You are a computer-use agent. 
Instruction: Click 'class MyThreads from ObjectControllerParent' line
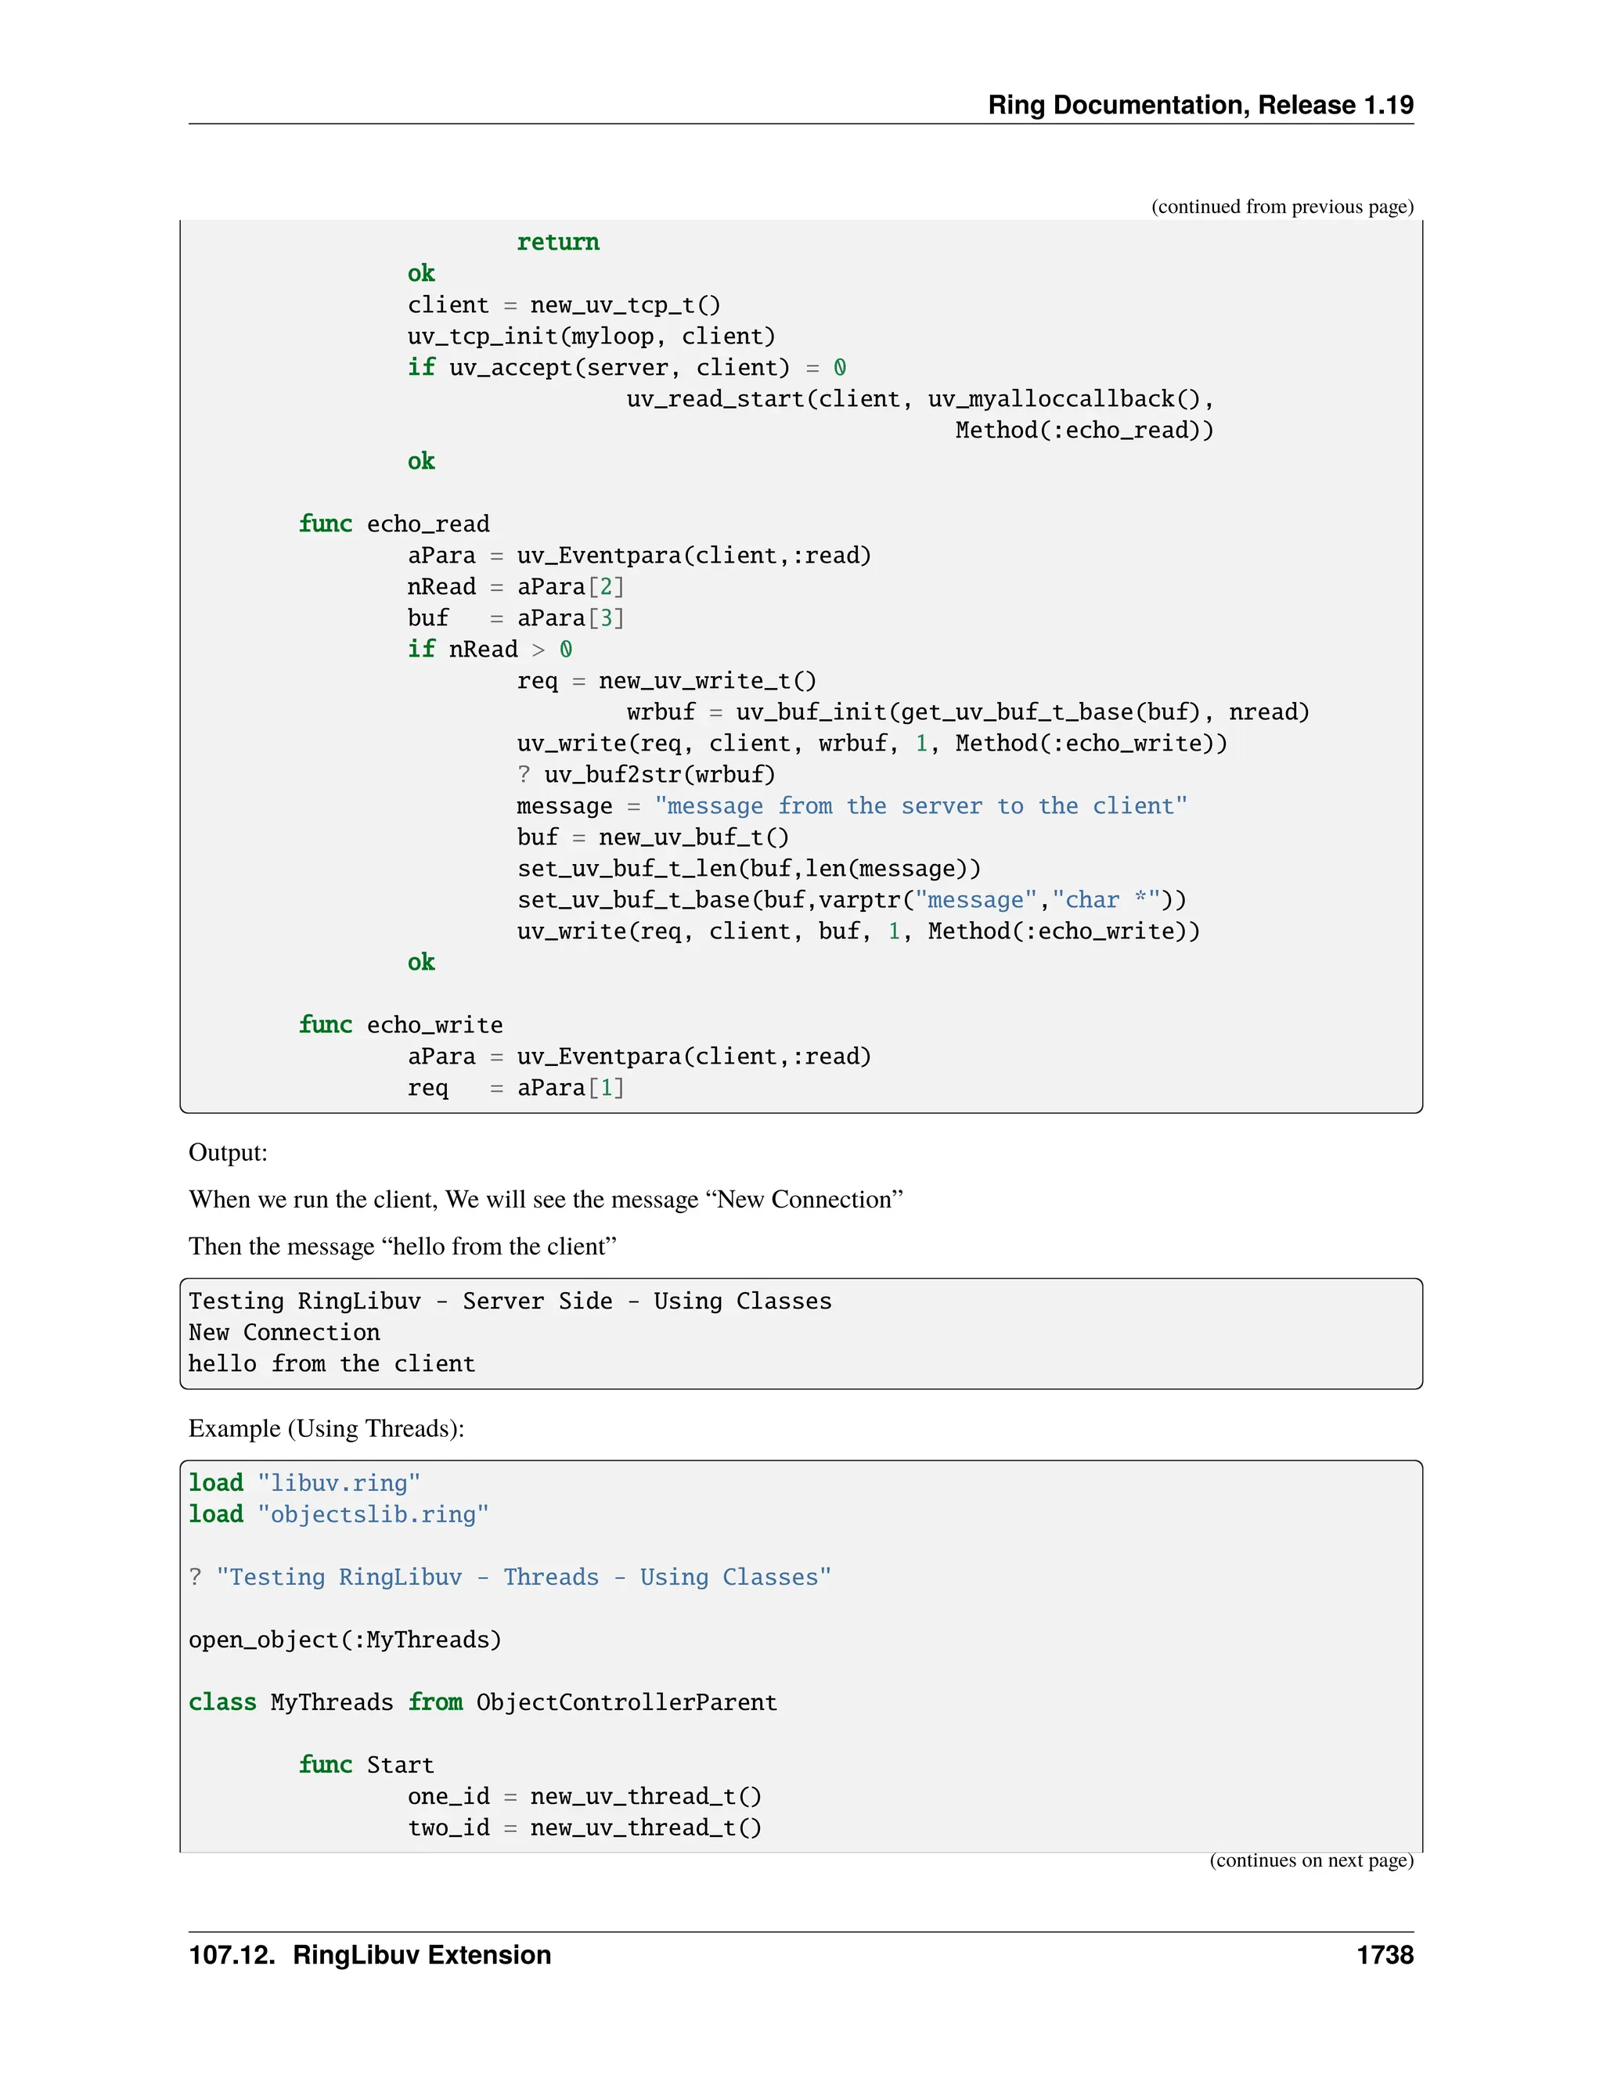pyautogui.click(x=482, y=1703)
